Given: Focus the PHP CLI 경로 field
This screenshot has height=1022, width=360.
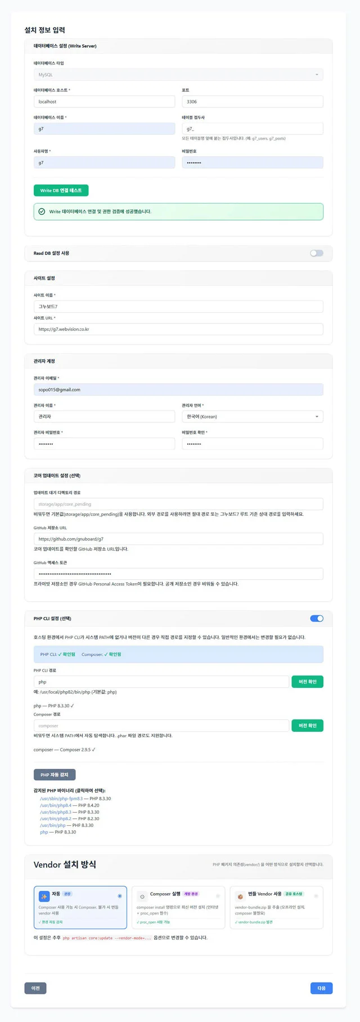Looking at the screenshot, I should coord(161,682).
